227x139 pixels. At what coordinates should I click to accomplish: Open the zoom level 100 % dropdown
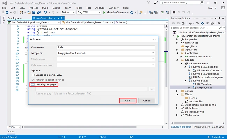(19, 127)
